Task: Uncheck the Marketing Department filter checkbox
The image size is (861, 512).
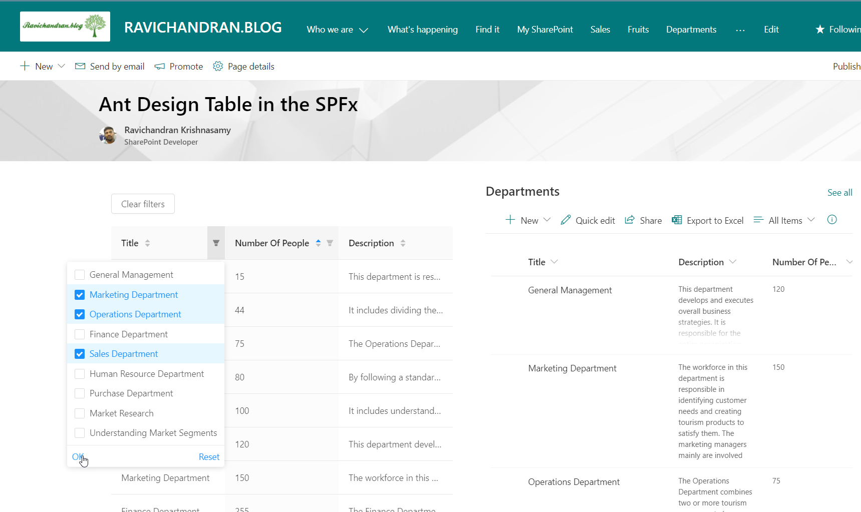Action: [80, 295]
